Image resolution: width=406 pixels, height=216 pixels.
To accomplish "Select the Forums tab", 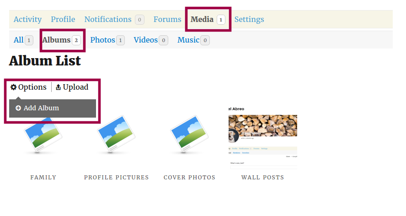I will coord(167,19).
